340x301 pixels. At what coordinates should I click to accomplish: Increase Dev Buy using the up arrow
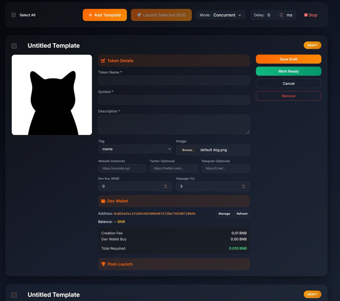pos(165,185)
